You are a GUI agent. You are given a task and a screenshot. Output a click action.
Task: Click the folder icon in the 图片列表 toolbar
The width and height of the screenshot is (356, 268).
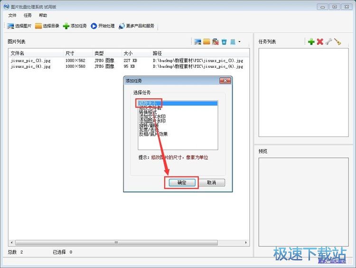pos(206,42)
